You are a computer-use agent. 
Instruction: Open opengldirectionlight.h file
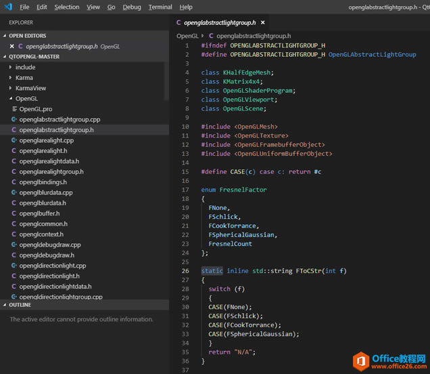coord(85,276)
